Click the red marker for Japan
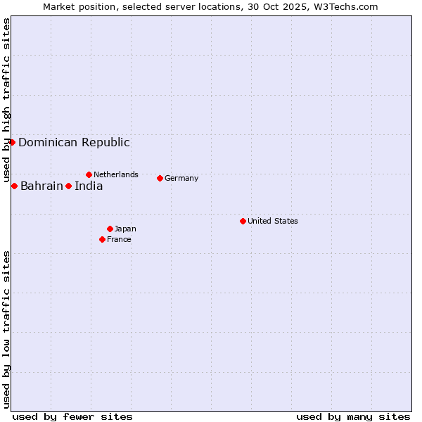This screenshot has height=422, width=422. (110, 229)
